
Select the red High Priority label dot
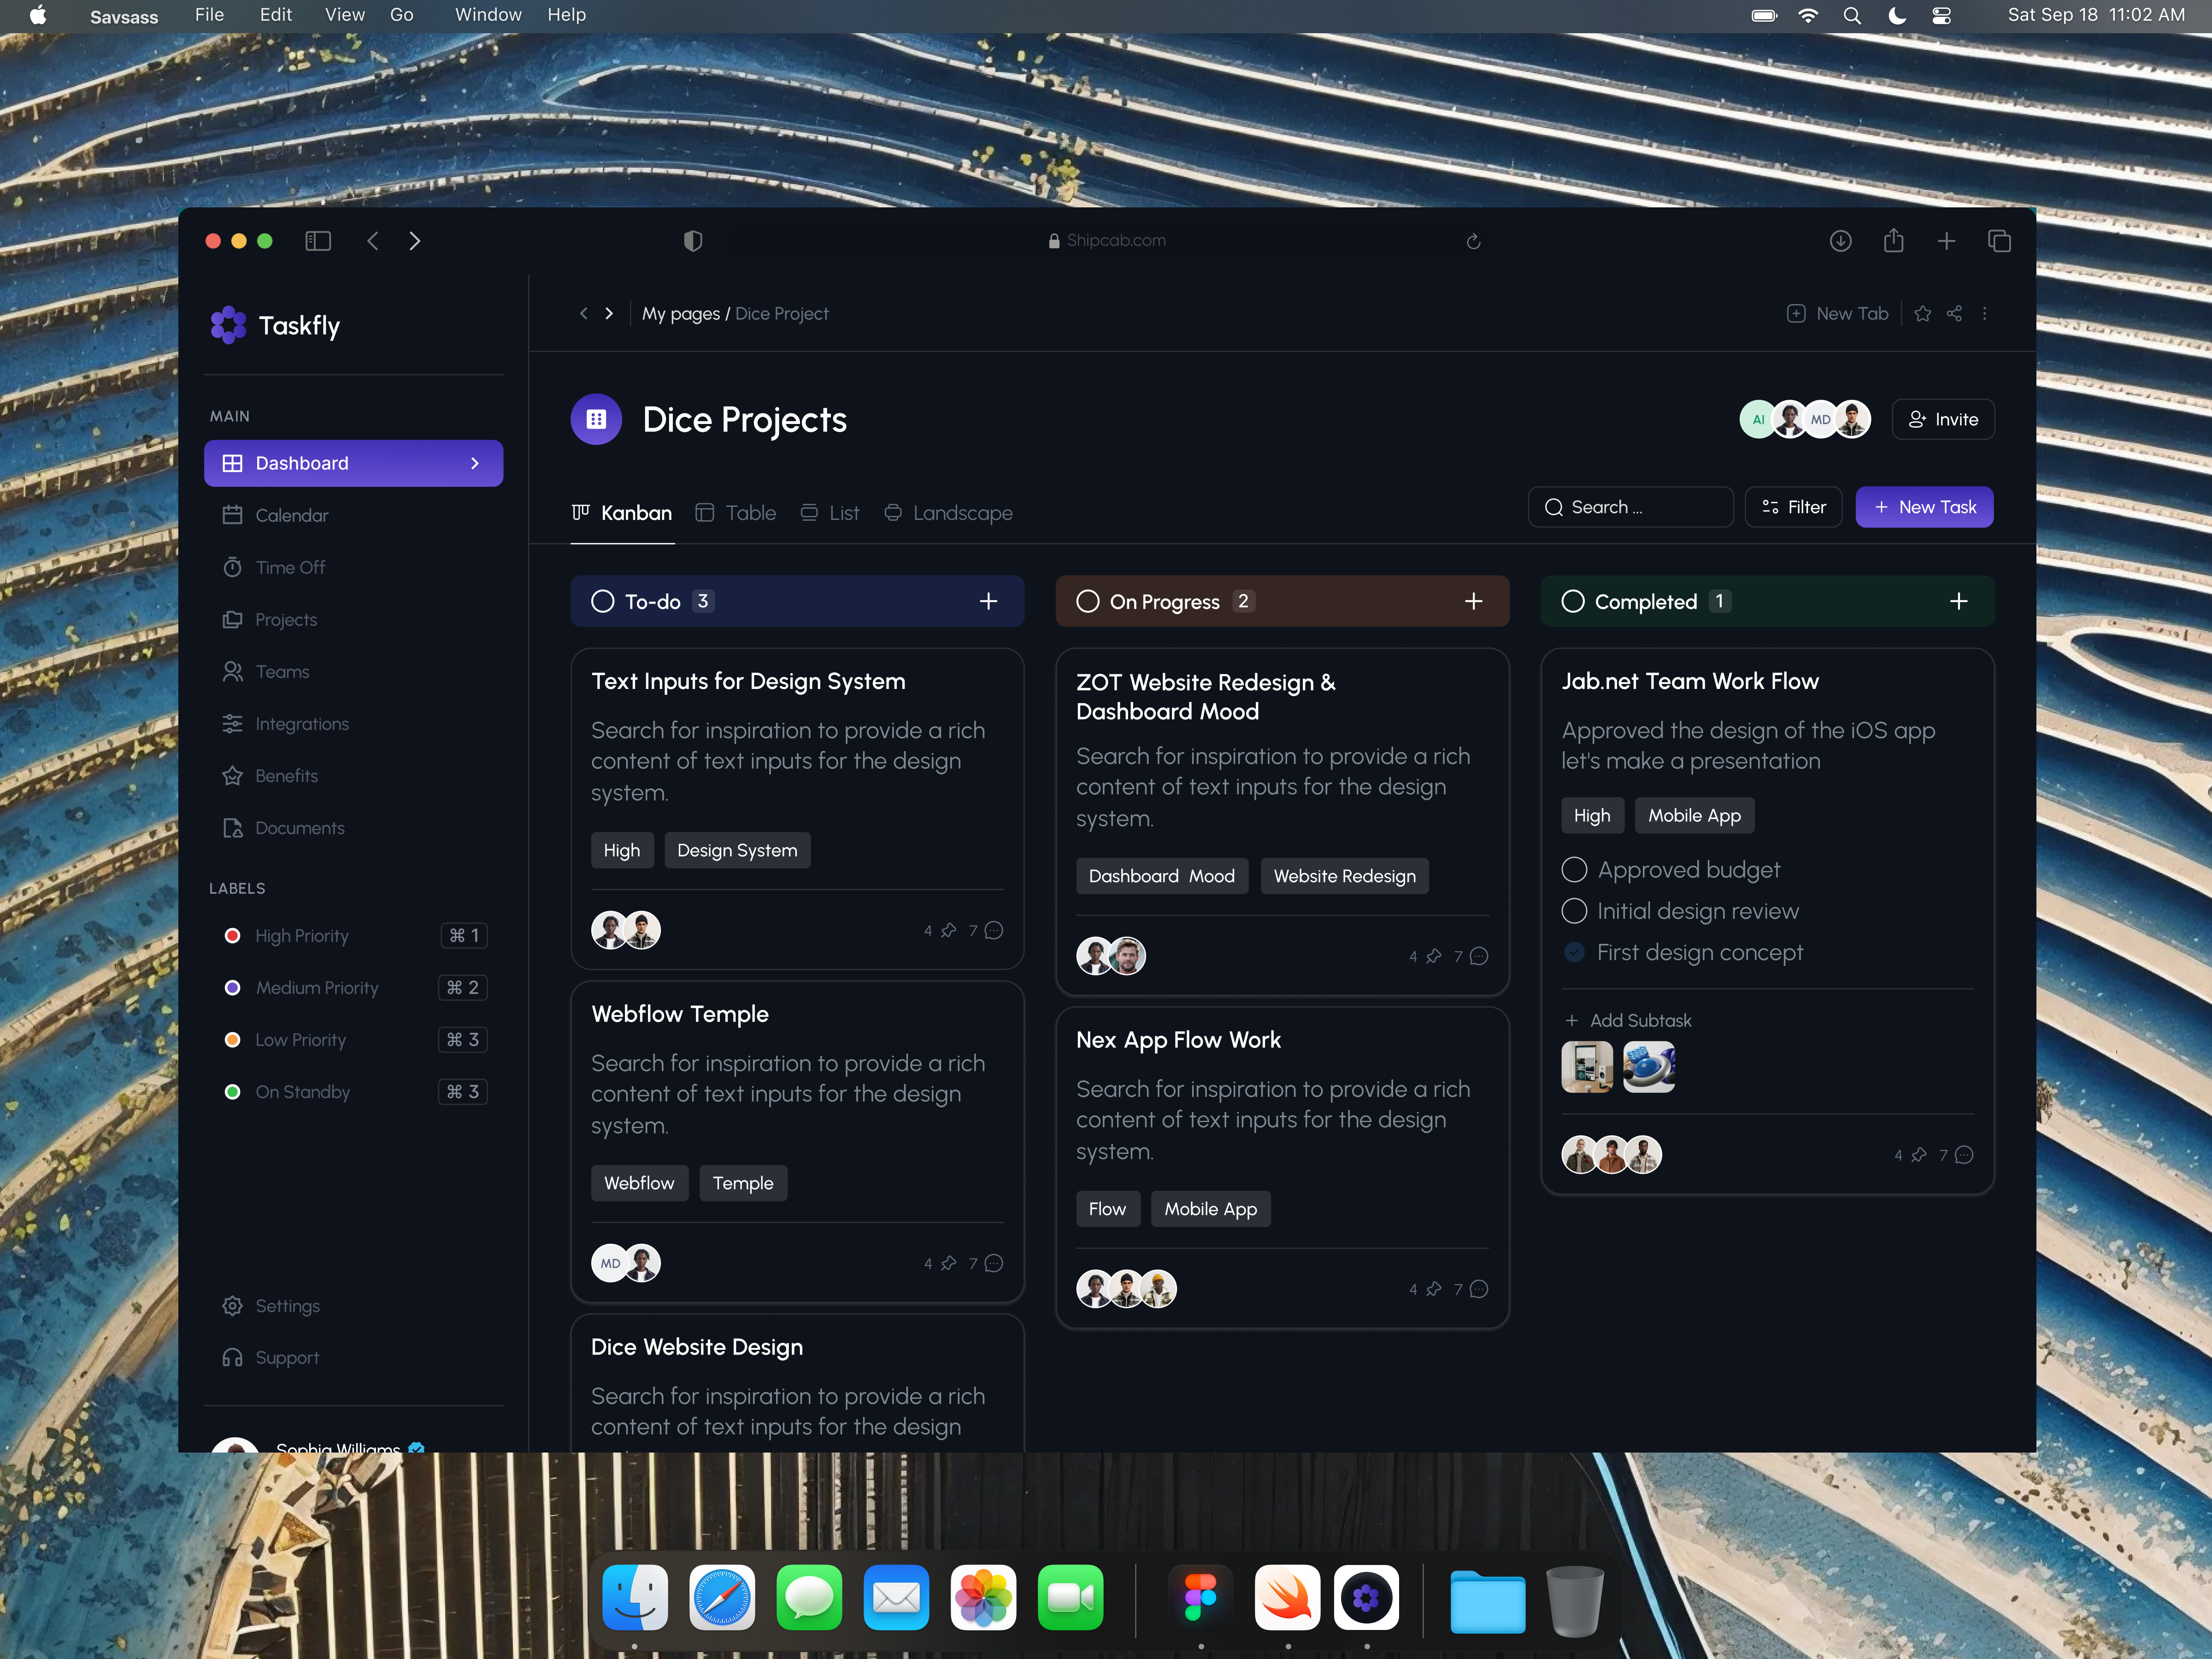pyautogui.click(x=233, y=936)
